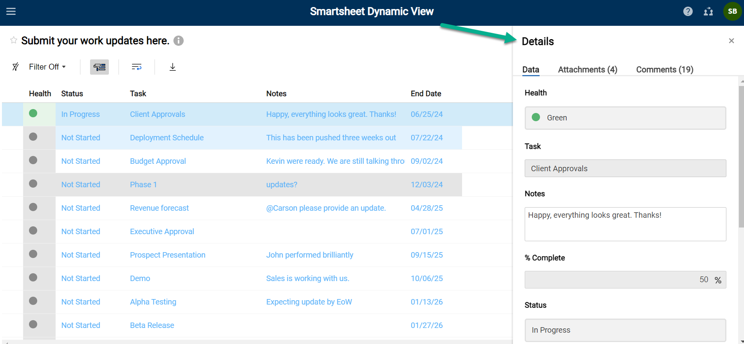
Task: Click the end date 10/06/25
Action: coord(426,278)
